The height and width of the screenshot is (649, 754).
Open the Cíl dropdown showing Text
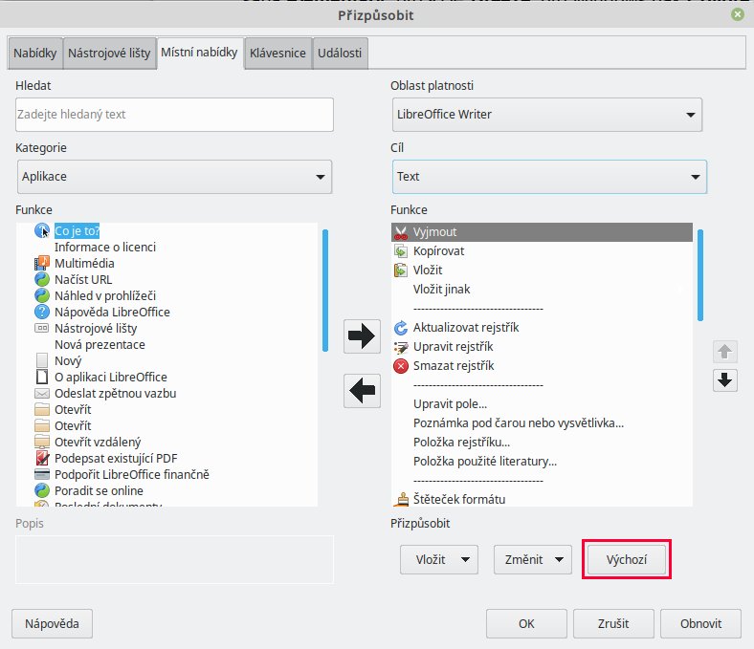(549, 177)
